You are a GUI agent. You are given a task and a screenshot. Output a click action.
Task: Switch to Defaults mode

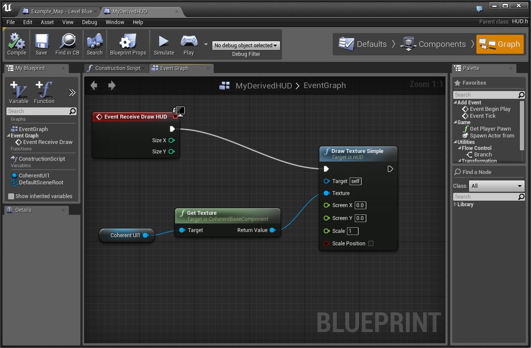tap(363, 44)
